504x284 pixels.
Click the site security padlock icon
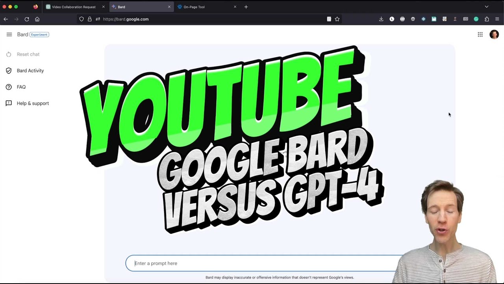90,19
